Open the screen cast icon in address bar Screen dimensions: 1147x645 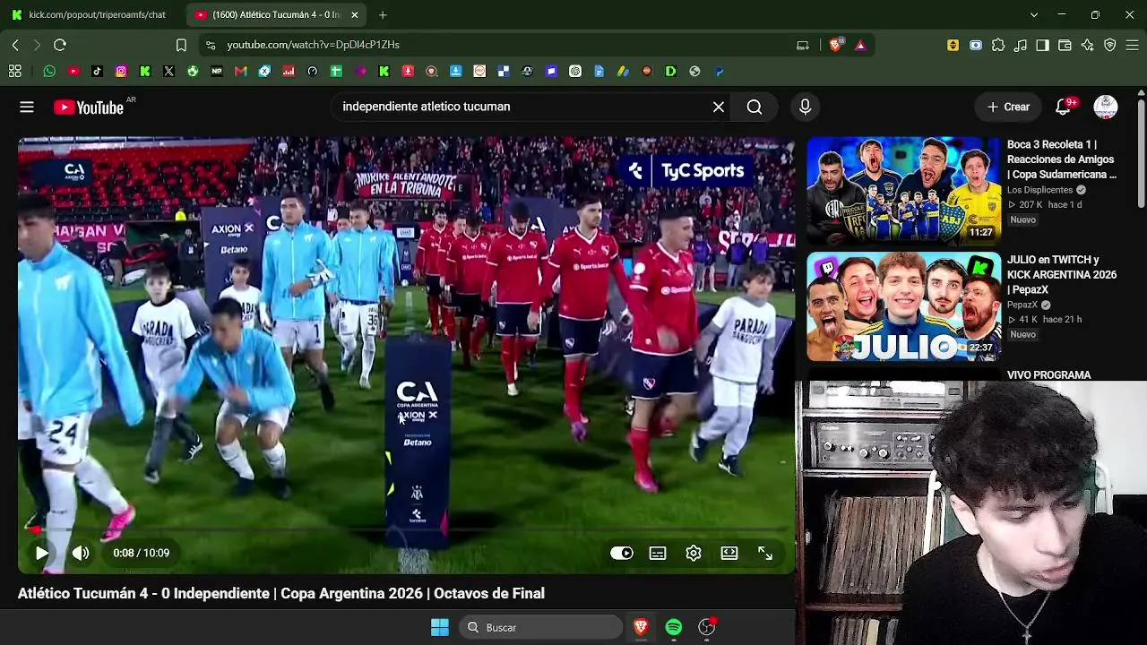[x=803, y=45]
